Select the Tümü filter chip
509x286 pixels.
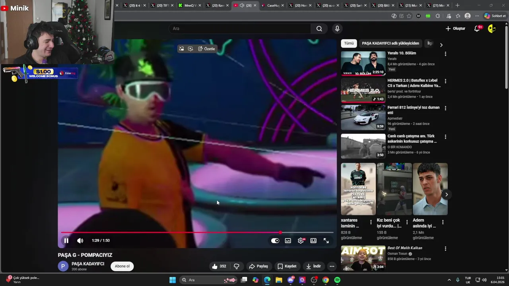349,43
